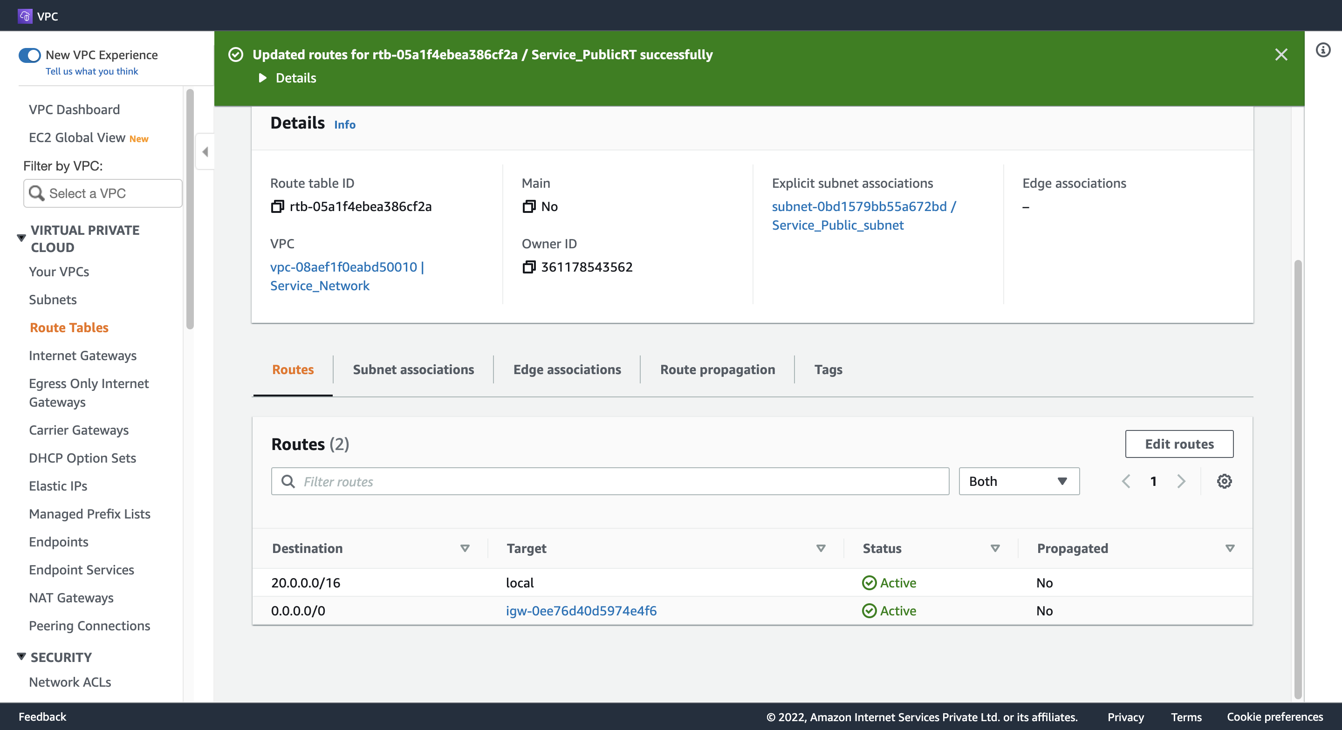Switch to the Route propagation tab

[717, 368]
